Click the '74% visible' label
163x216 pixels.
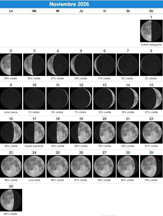(x=105, y=146)
